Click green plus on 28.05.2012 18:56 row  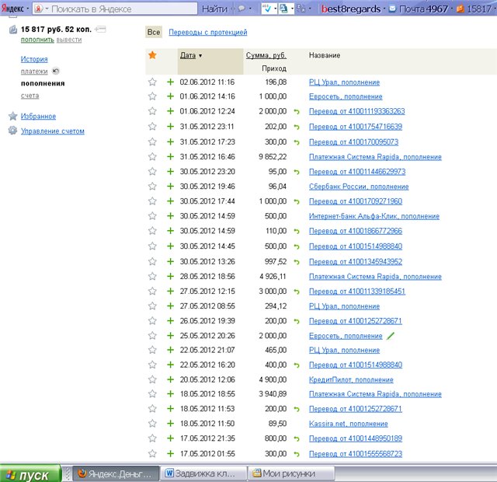pos(171,276)
